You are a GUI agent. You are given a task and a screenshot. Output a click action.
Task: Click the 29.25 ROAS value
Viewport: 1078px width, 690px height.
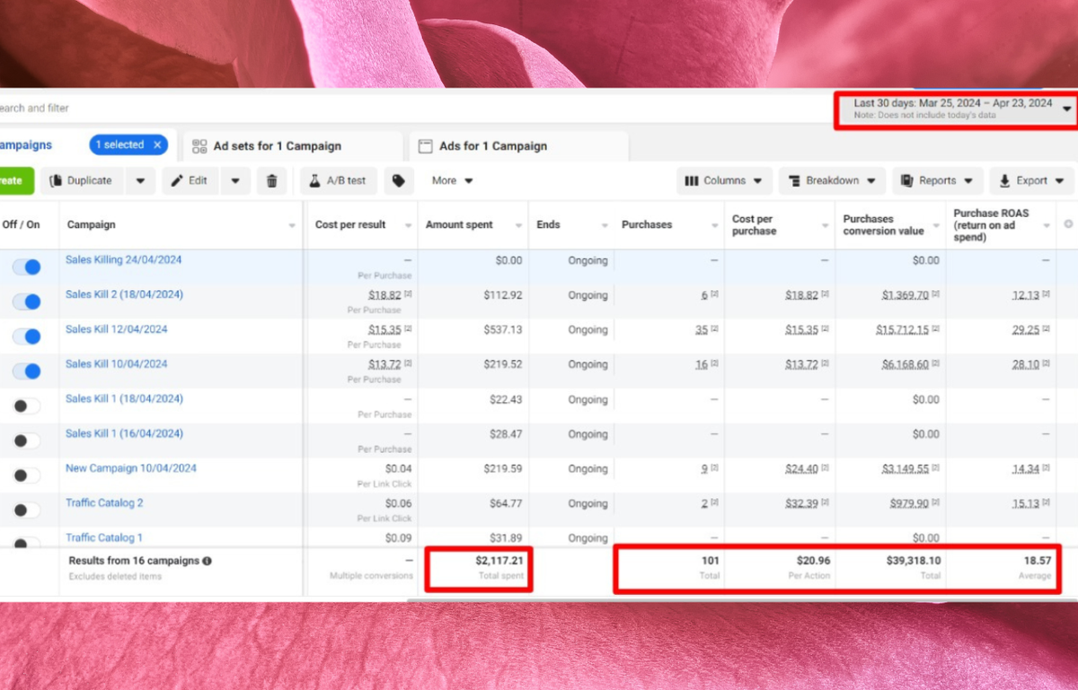[1026, 330]
